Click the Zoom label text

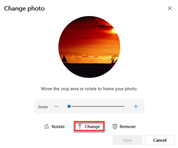(43, 107)
